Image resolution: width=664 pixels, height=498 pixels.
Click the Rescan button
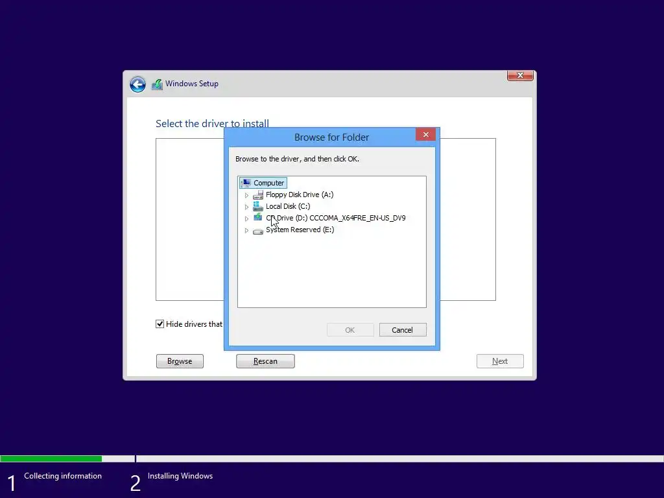click(x=265, y=361)
